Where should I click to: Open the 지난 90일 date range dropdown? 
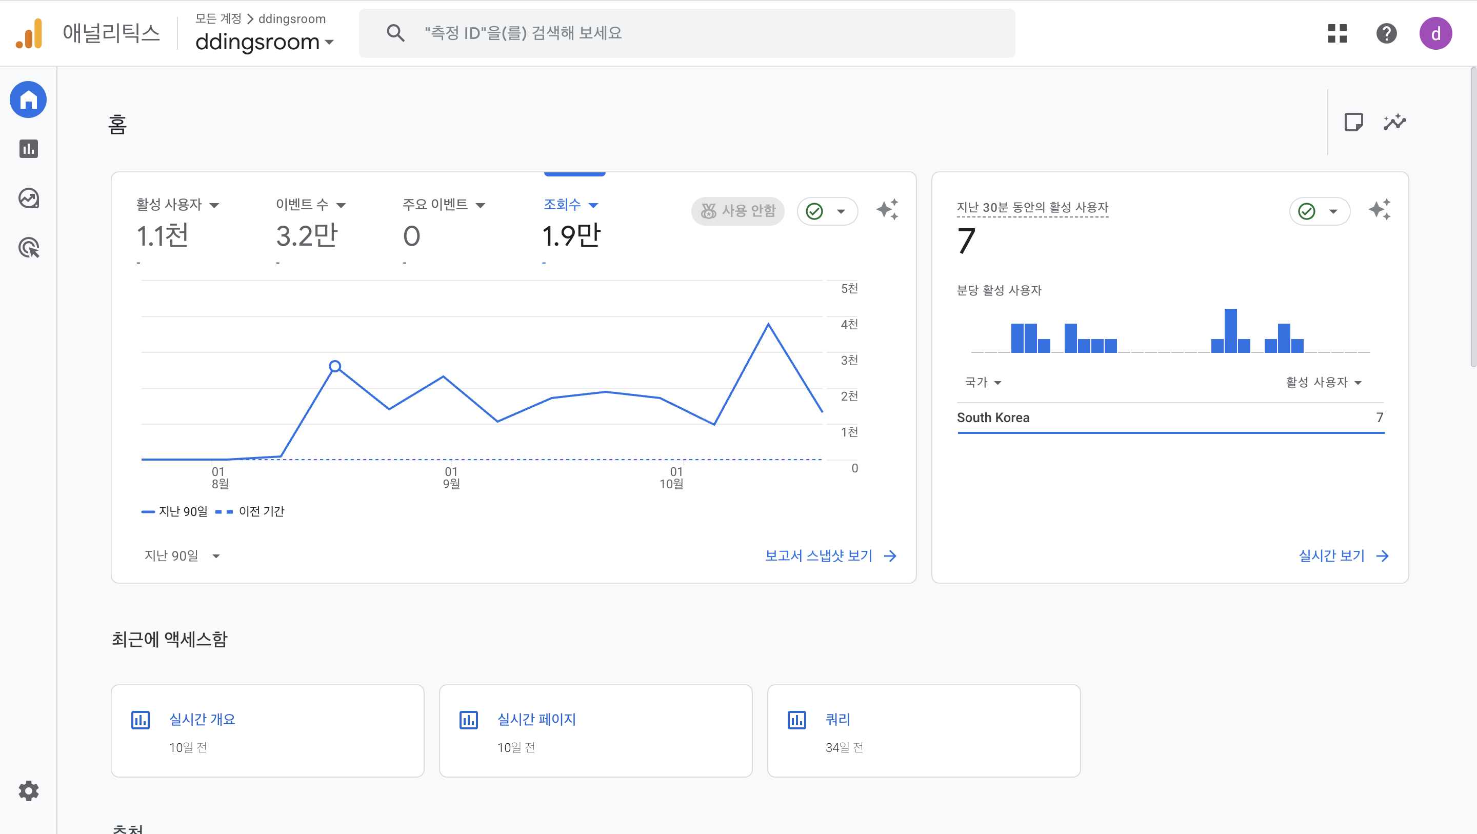point(182,556)
